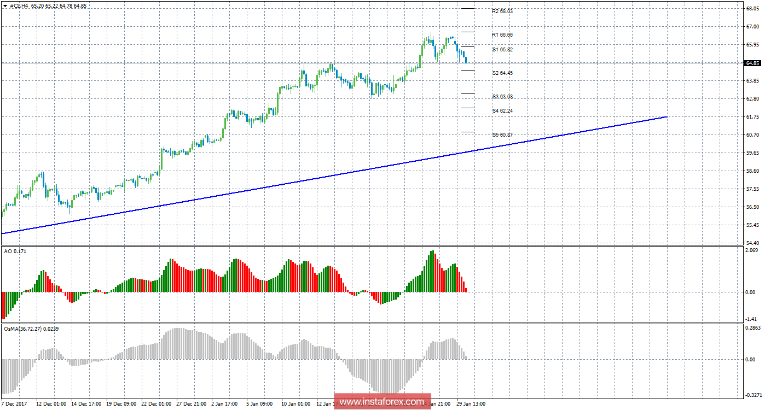Select the 19 Dec 09:00 time label
The width and height of the screenshot is (765, 410).
(122, 404)
